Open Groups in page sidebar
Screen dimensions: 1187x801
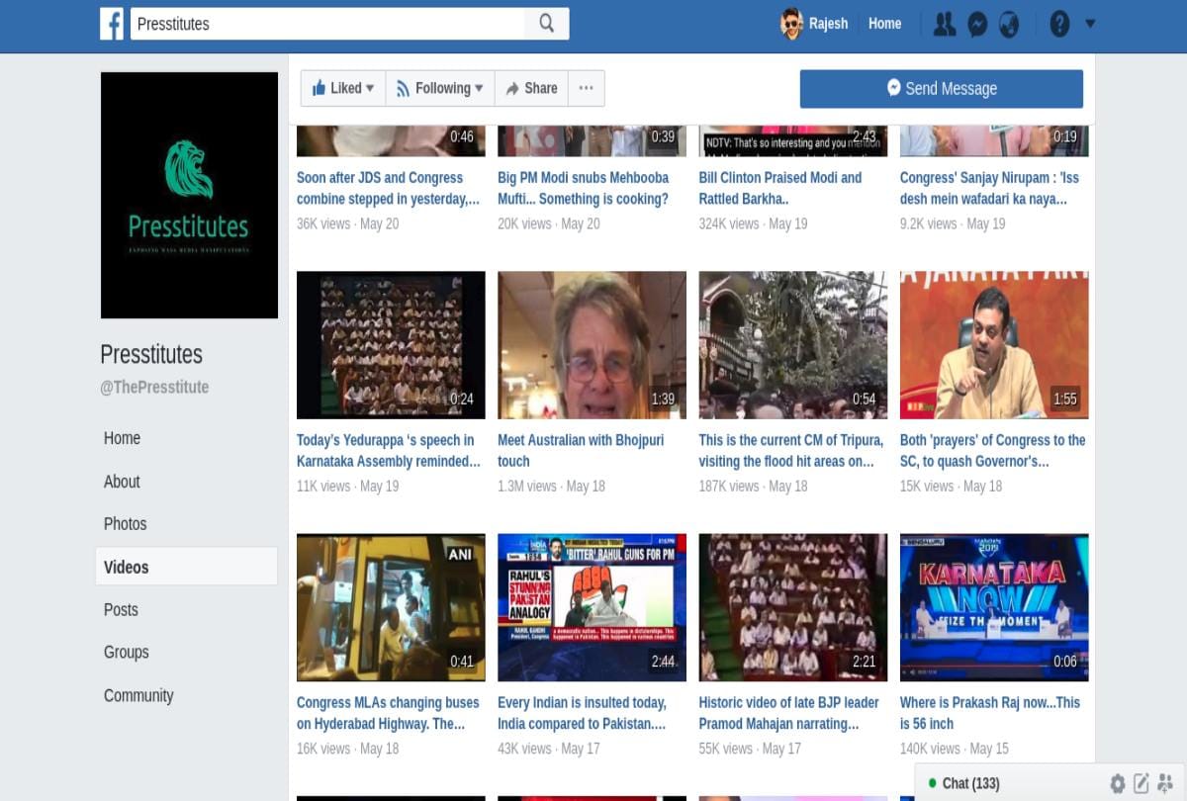(127, 653)
